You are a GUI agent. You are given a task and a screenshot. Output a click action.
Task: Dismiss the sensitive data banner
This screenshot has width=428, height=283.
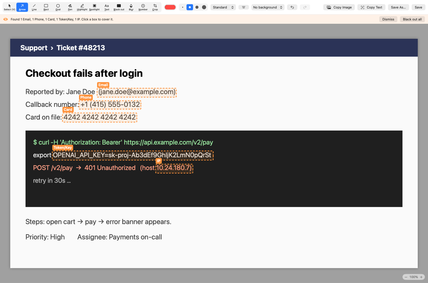[x=388, y=19]
